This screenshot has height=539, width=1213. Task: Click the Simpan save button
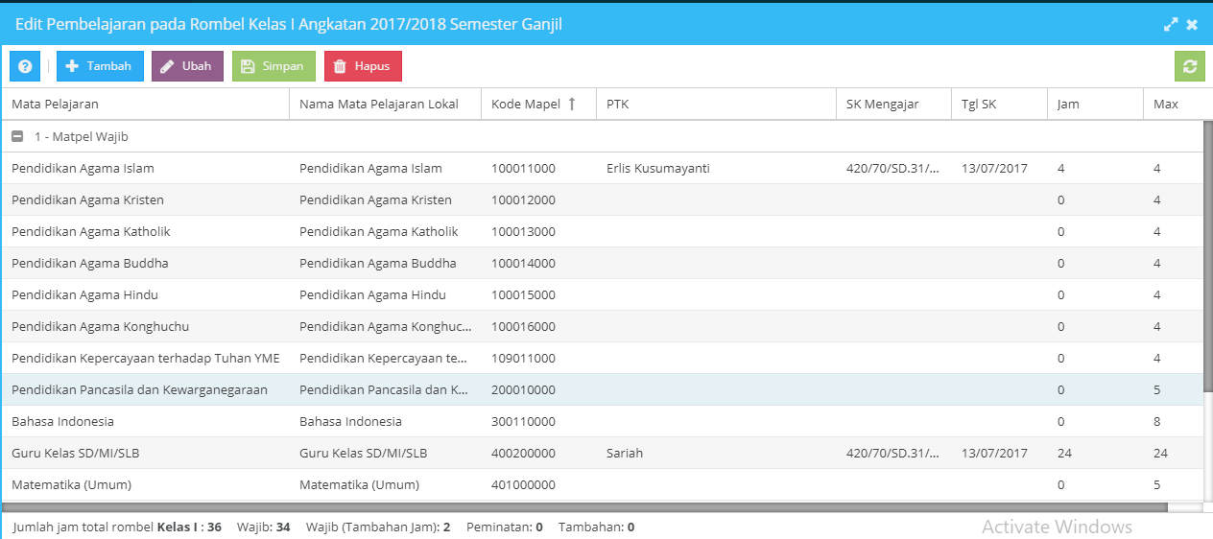pos(274,66)
